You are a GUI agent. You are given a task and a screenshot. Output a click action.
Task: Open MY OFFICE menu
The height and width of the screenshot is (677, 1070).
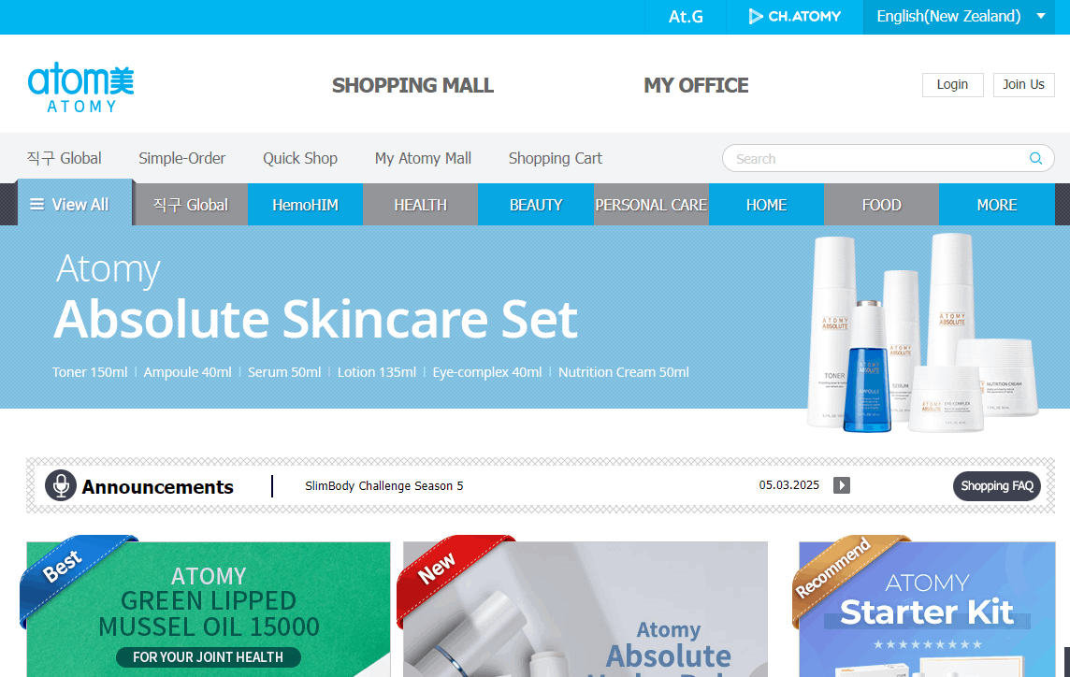pyautogui.click(x=696, y=85)
